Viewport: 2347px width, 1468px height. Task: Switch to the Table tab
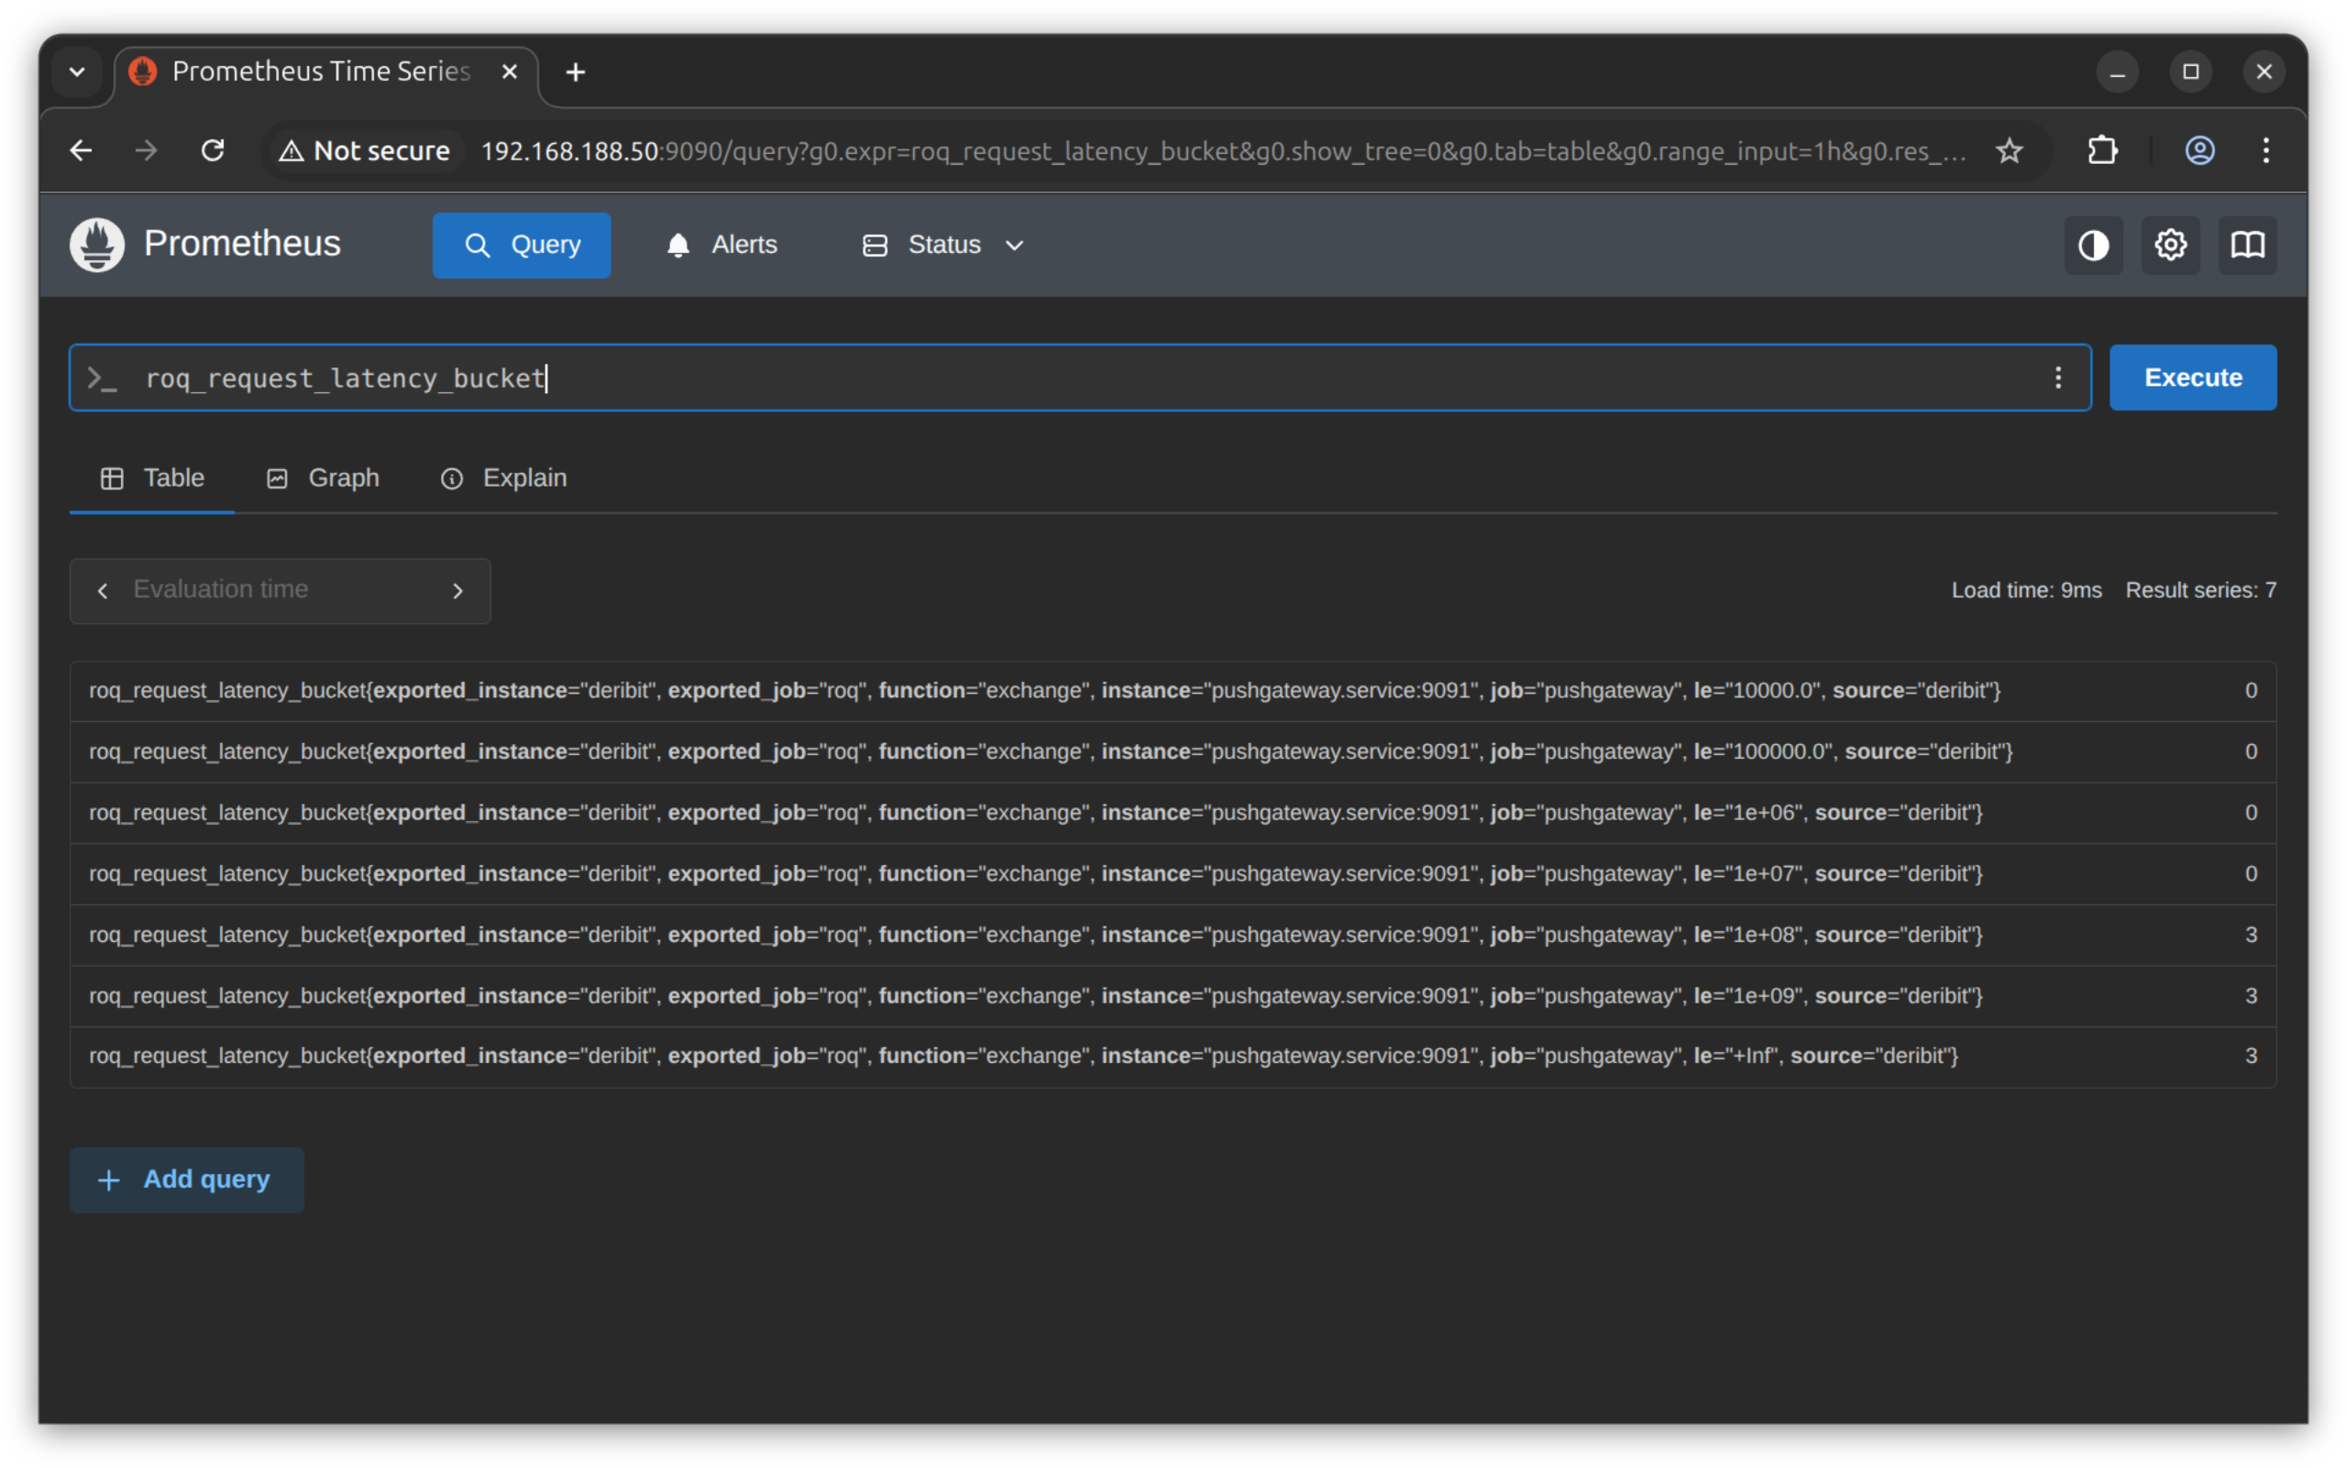(x=152, y=478)
